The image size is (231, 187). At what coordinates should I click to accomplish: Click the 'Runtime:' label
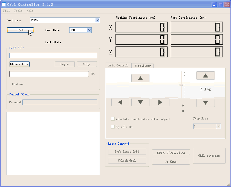coord(18,84)
